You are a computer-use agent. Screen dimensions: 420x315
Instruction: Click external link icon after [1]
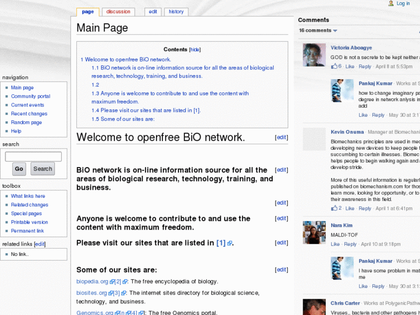click(x=229, y=243)
